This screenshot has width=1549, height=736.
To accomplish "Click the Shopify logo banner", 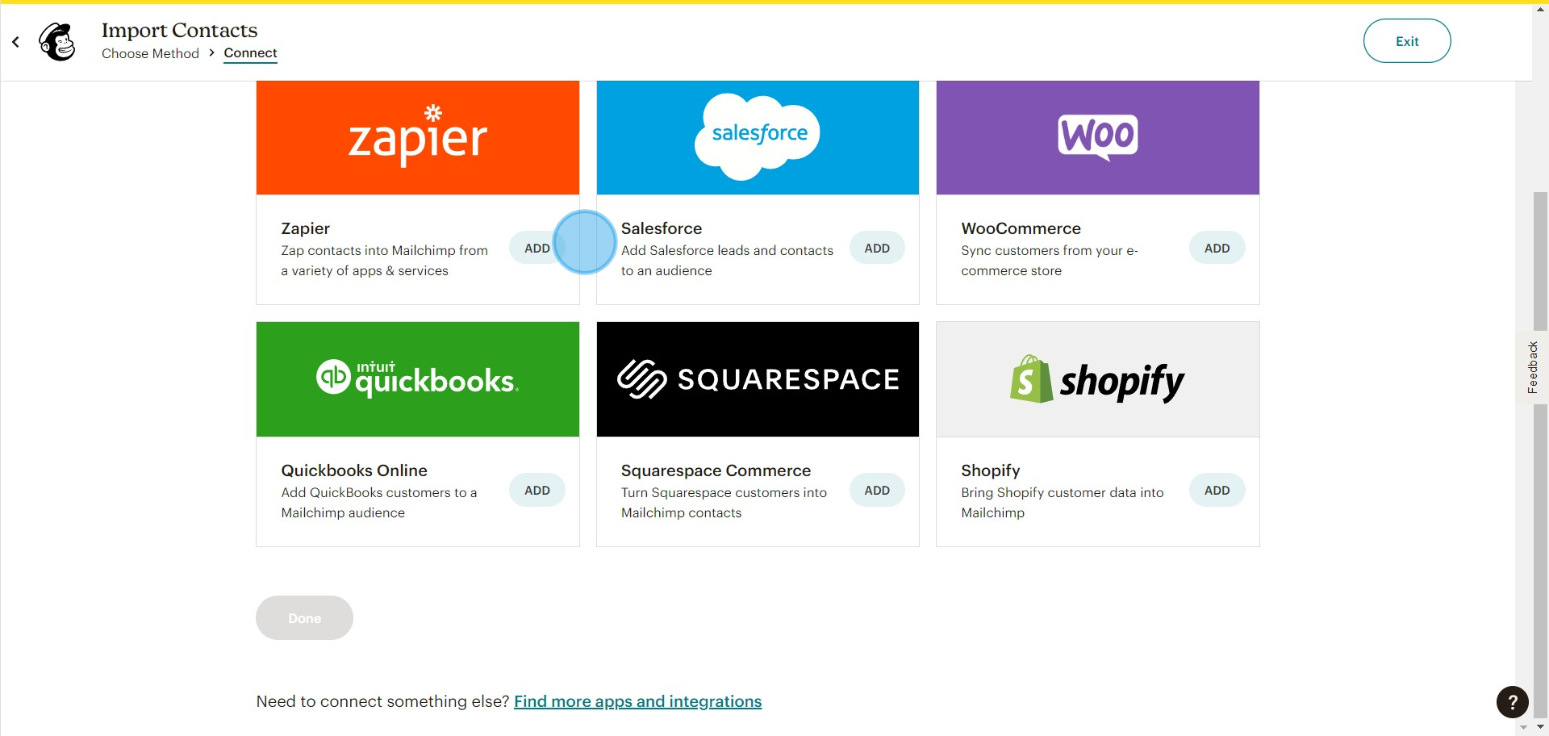I will 1098,379.
